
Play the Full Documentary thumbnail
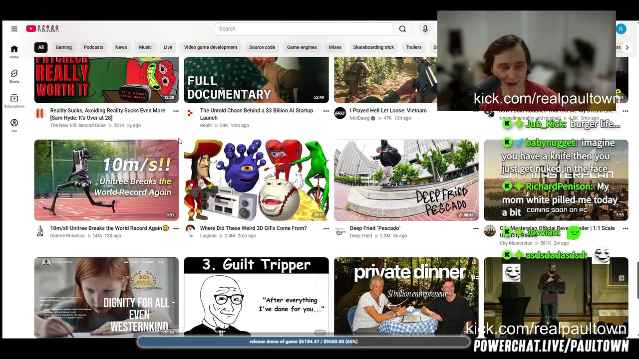tap(257, 80)
